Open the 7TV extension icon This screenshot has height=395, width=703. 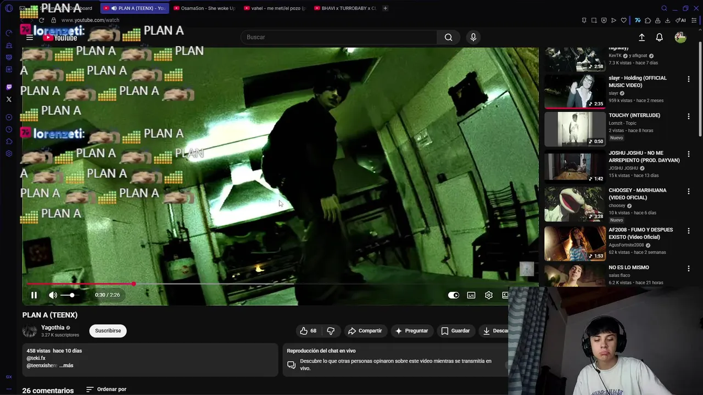(638, 20)
